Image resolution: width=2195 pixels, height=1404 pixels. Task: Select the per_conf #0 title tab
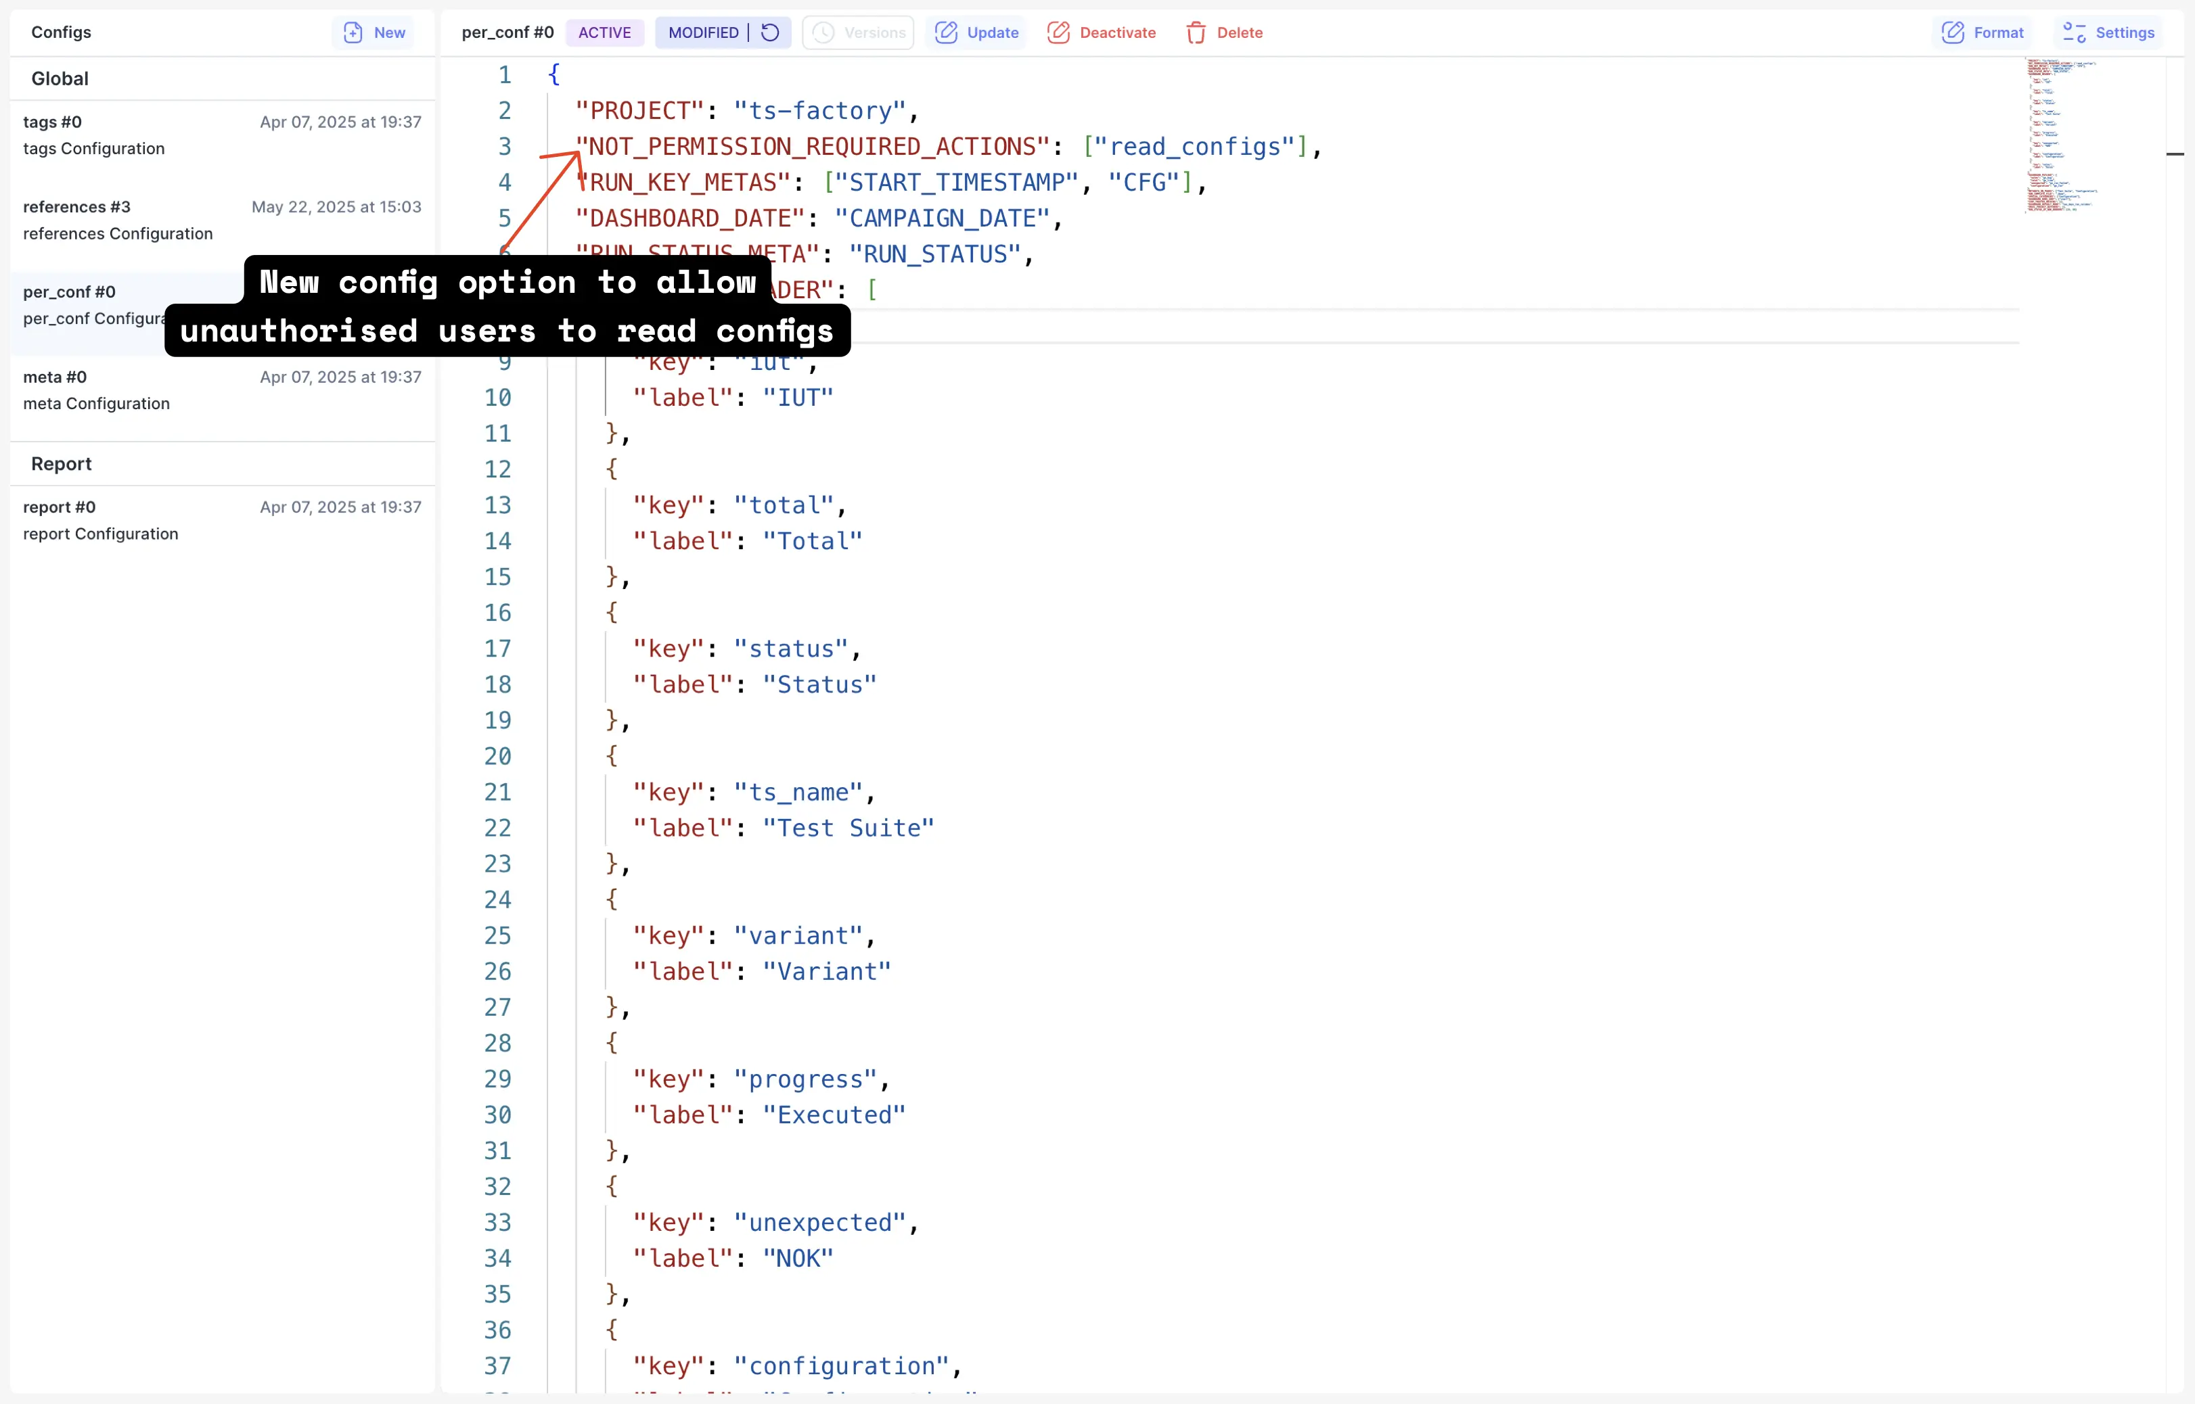pos(507,32)
